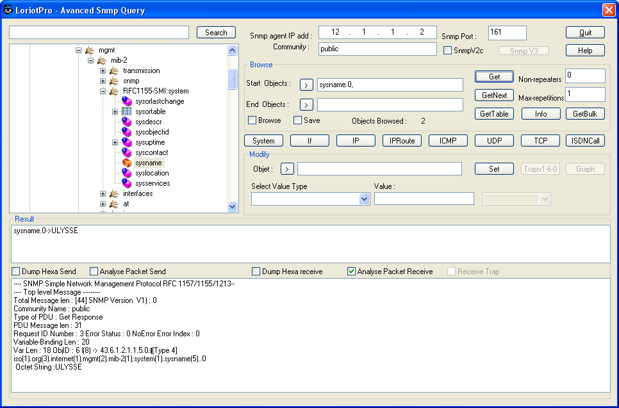Click the Start Objects arrow icon

point(306,84)
